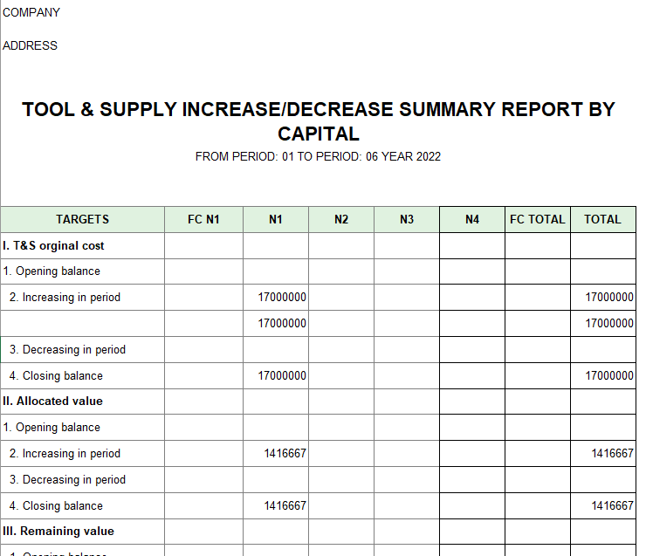646x556 pixels.
Task: Click the report title text
Action: 319,121
